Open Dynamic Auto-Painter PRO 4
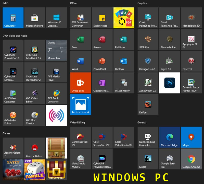This screenshot has height=184, width=204. click(191, 83)
